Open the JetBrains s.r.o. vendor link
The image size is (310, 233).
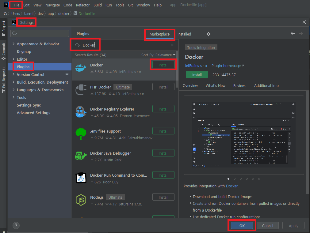(x=196, y=66)
